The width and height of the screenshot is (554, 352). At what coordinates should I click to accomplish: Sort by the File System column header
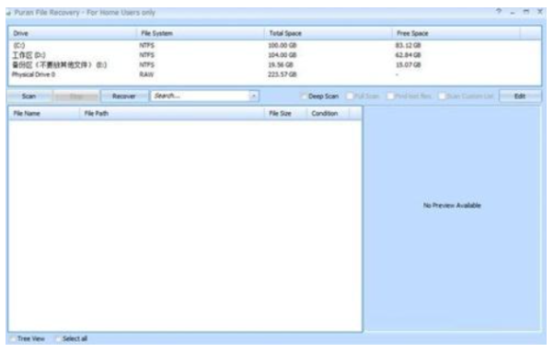point(201,33)
